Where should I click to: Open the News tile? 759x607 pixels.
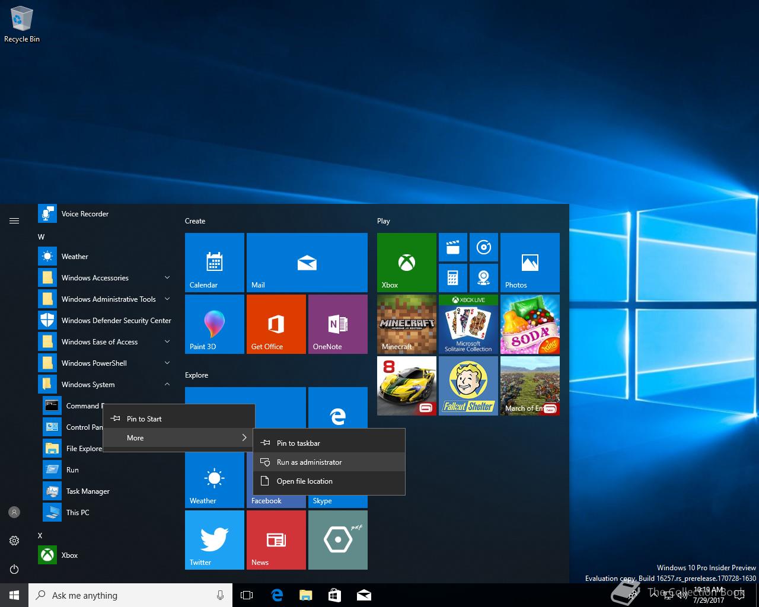[x=276, y=540]
